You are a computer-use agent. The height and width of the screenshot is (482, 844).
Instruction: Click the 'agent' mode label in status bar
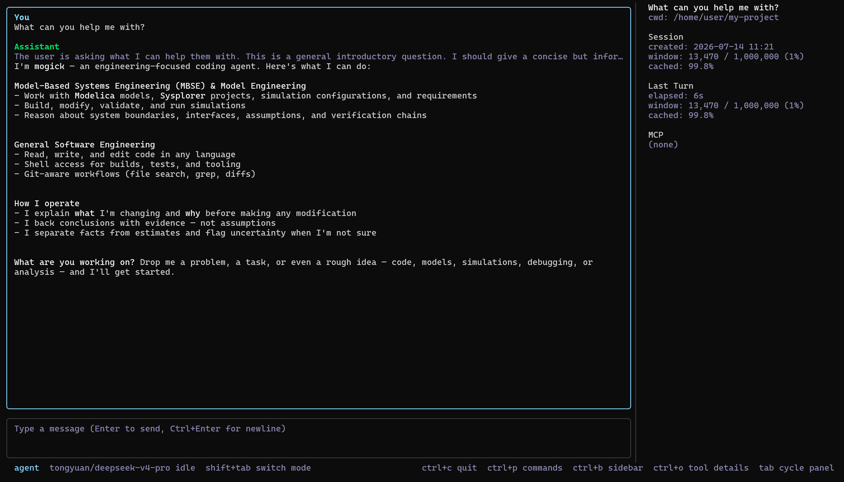coord(26,468)
